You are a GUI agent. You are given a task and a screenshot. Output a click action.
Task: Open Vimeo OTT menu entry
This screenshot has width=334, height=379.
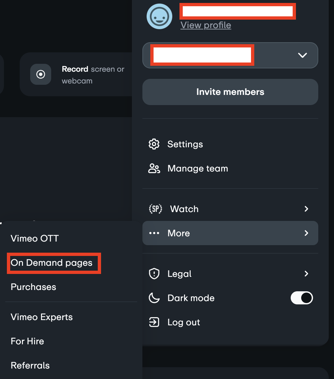coord(35,238)
